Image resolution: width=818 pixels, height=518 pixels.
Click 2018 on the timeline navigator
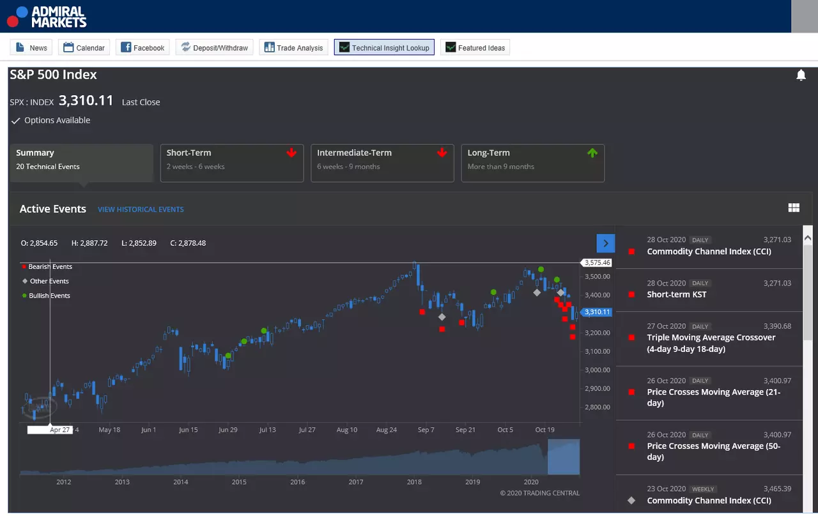[x=414, y=482]
